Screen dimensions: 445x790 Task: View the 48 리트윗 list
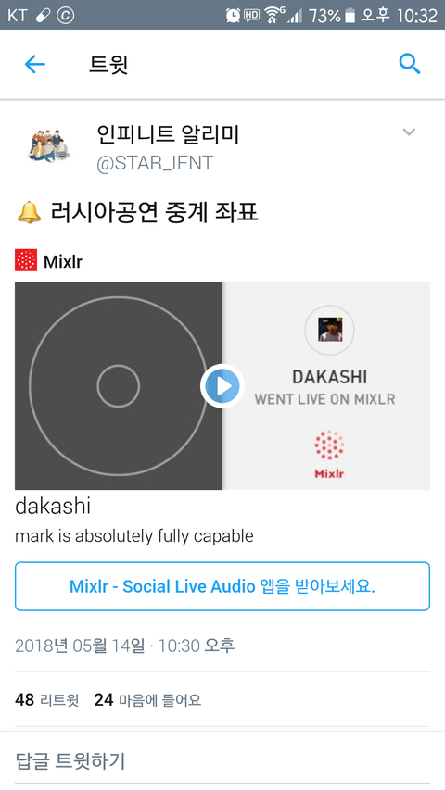click(x=47, y=700)
